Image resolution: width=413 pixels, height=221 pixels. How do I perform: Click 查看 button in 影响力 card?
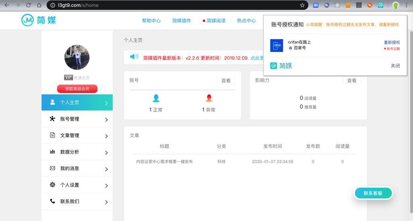pyautogui.click(x=352, y=81)
